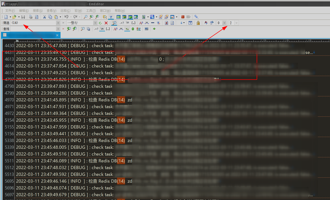Click funnel with red X in filter bar
Image resolution: width=330 pixels, height=200 pixels.
click(x=158, y=23)
